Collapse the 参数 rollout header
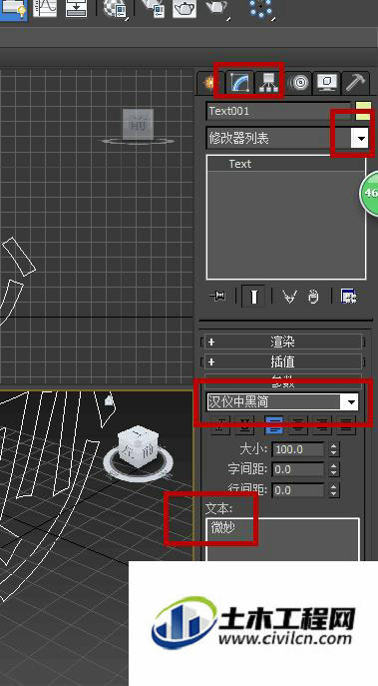 click(x=282, y=381)
